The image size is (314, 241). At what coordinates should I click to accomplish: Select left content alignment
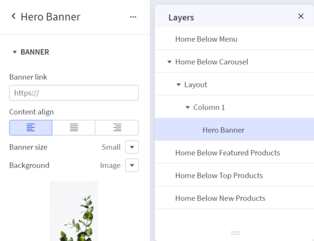click(x=31, y=127)
